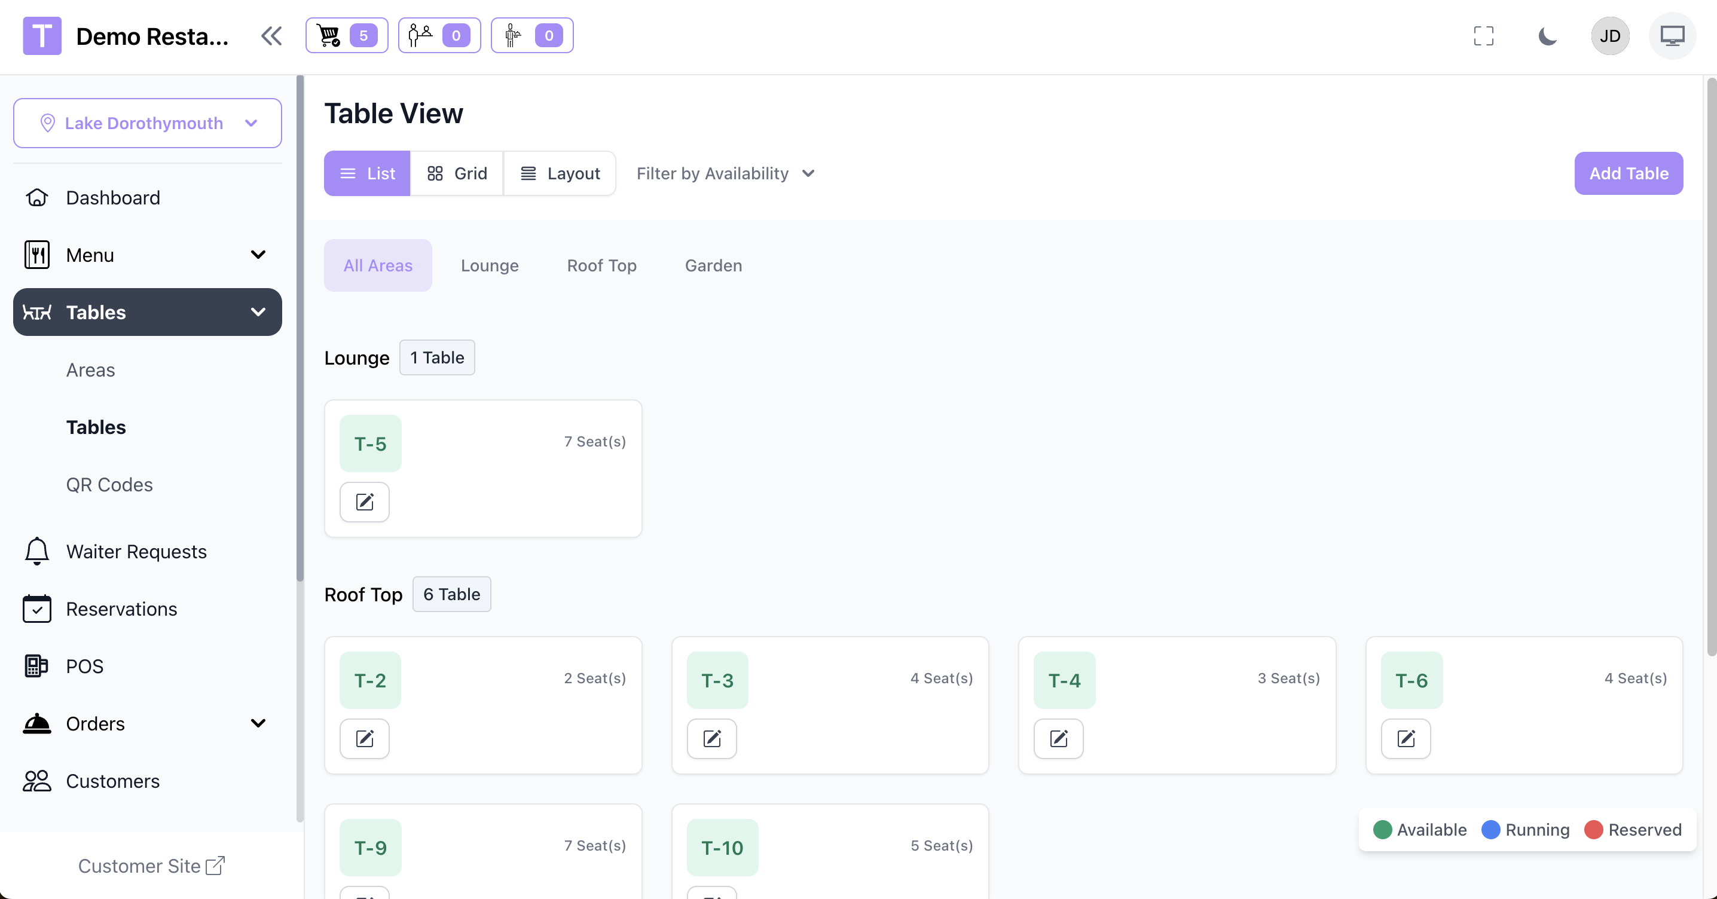Edit table T-4 pencil icon
The height and width of the screenshot is (899, 1717).
point(1058,738)
